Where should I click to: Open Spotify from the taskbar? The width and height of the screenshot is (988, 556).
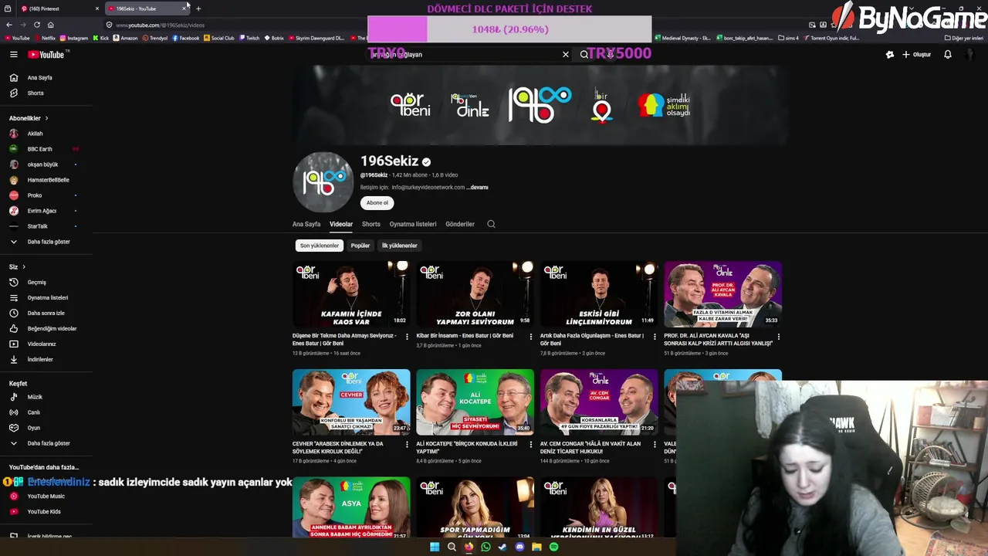(553, 547)
